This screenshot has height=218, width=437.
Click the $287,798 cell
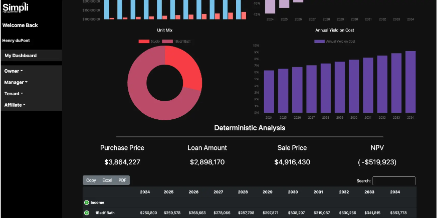pyautogui.click(x=247, y=212)
